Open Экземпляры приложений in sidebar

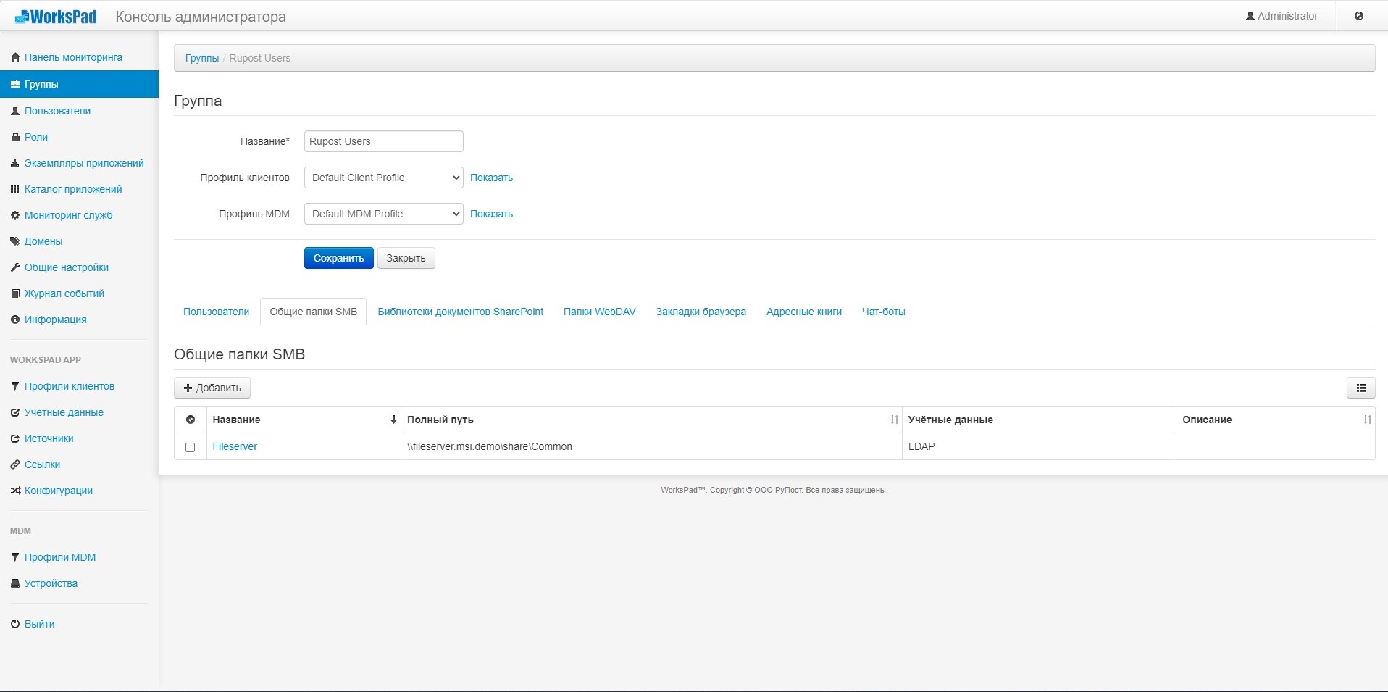(84, 163)
